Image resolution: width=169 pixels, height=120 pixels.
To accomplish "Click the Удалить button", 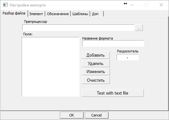I will point(96,64).
